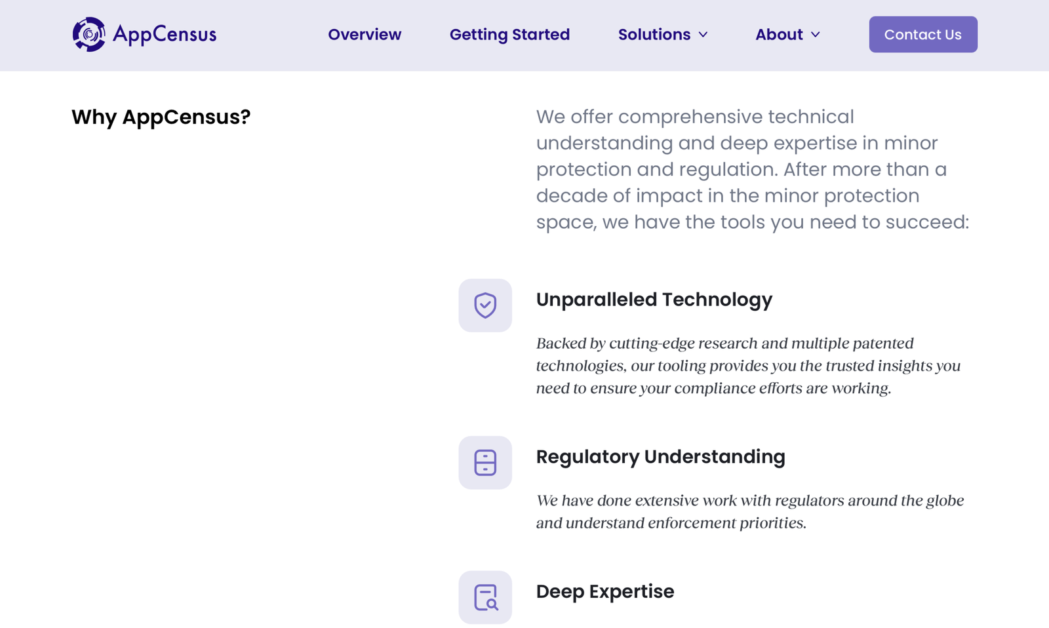Viewport: 1049px width, 628px height.
Task: Open the Getting Started page
Action: (x=509, y=35)
